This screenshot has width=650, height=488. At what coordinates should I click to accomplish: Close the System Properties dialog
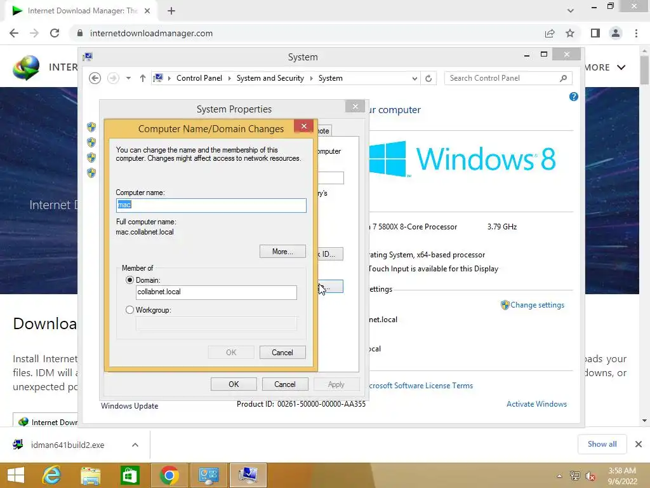[x=355, y=107]
